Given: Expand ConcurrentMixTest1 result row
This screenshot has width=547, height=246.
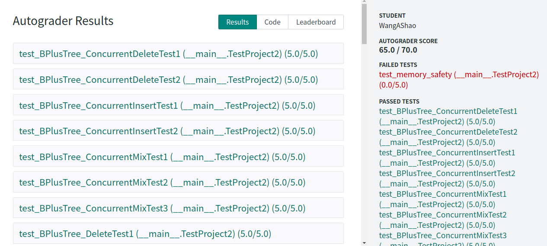Looking at the screenshot, I should coord(162,157).
